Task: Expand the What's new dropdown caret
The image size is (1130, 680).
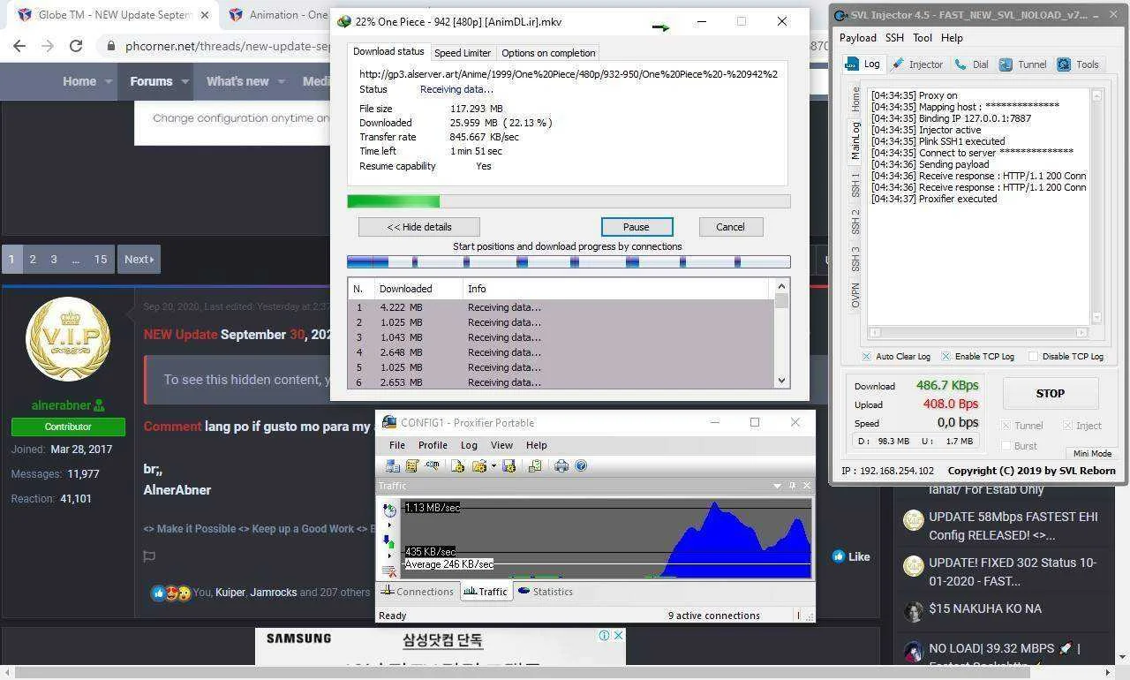Action: pos(282,81)
